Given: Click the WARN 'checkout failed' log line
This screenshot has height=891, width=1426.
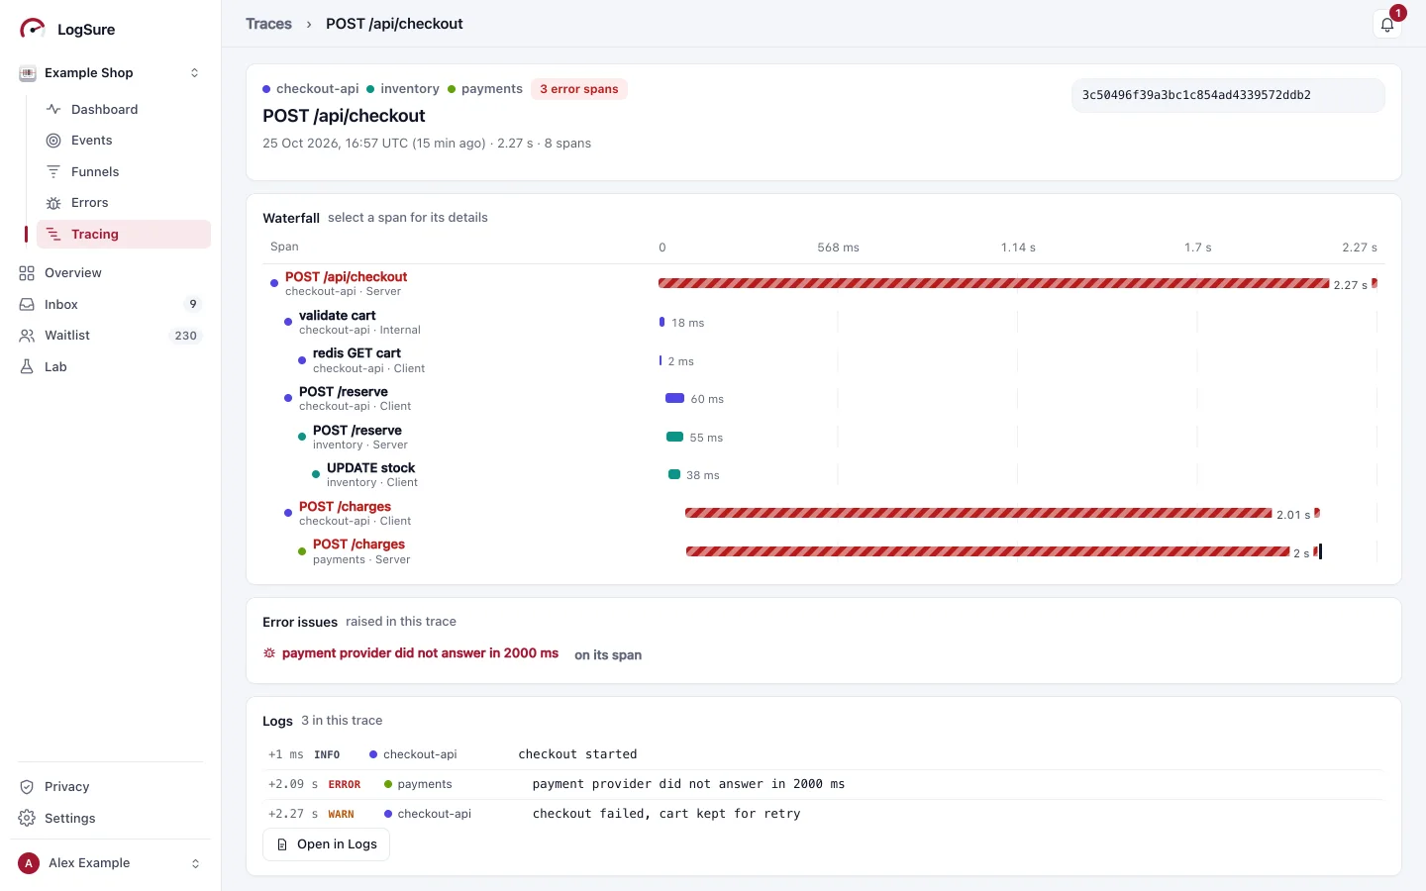Looking at the screenshot, I should [823, 814].
